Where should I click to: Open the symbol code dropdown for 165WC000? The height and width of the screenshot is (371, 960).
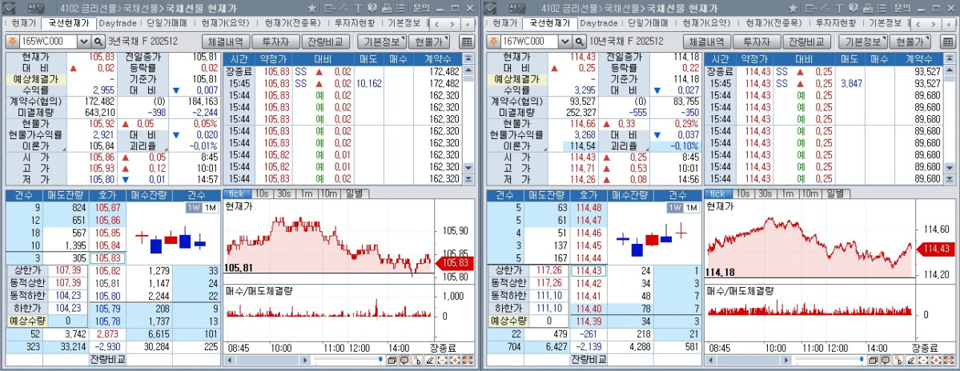[84, 42]
